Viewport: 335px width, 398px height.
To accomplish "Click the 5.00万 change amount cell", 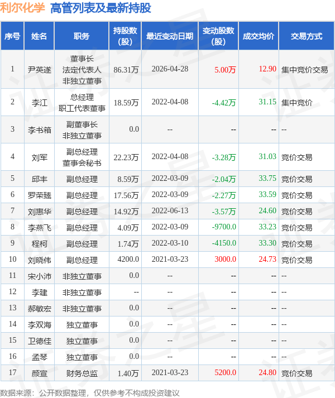I will (x=225, y=70).
